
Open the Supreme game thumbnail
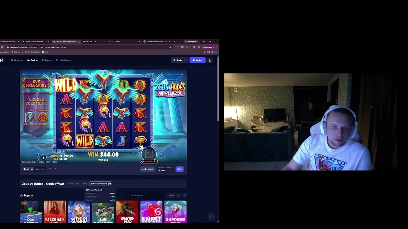click(176, 212)
